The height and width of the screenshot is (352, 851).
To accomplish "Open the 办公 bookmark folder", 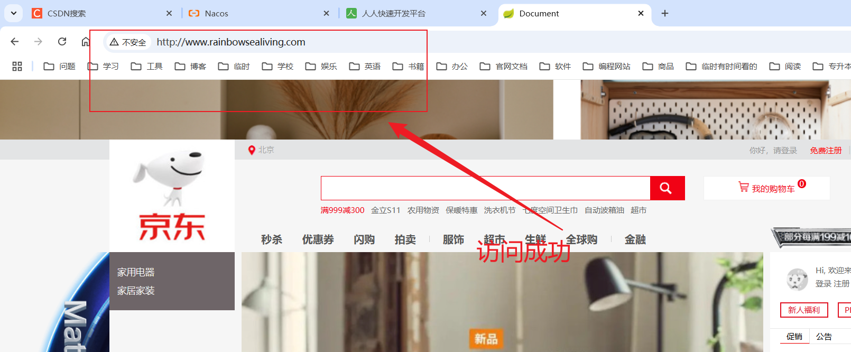I will [452, 66].
